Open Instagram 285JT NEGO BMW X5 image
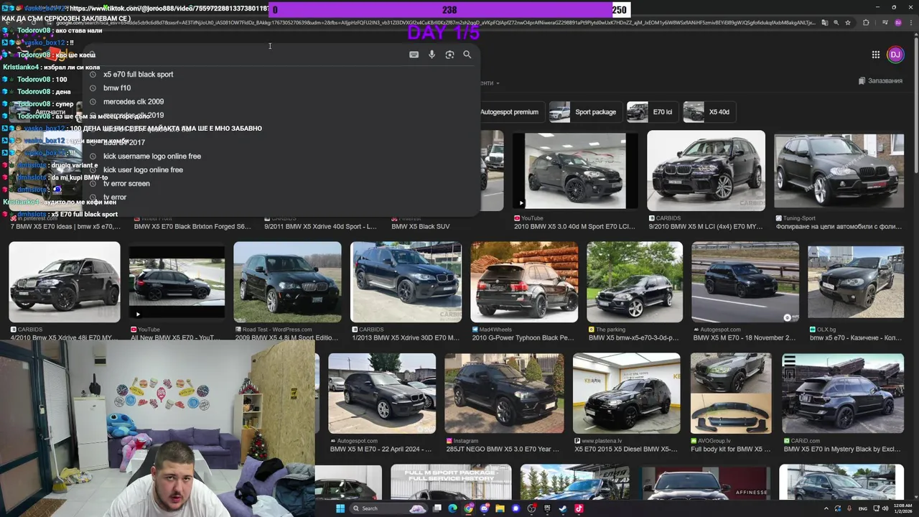The image size is (919, 517). (x=504, y=393)
